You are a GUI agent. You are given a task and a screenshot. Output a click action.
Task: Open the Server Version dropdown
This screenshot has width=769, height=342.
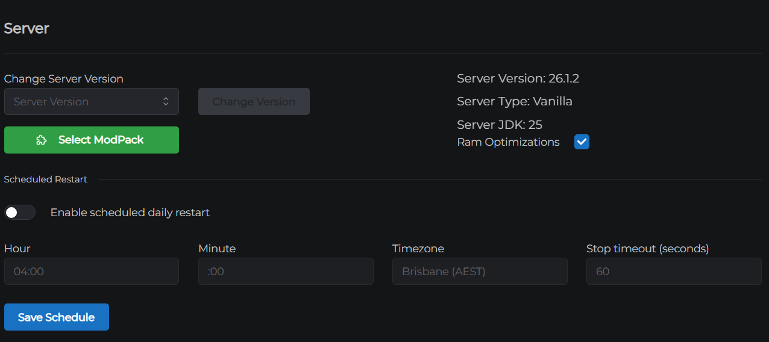pyautogui.click(x=92, y=102)
